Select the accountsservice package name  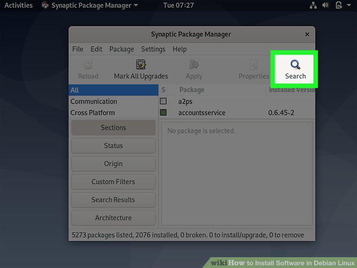pyautogui.click(x=202, y=112)
